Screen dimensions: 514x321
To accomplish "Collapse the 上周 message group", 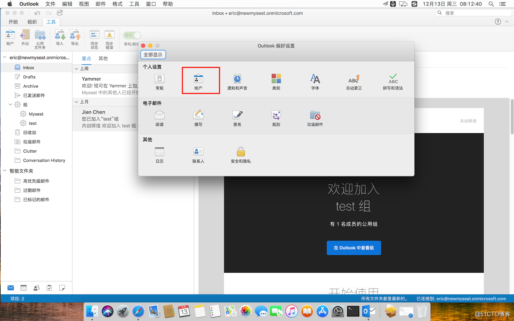I will tap(76, 68).
